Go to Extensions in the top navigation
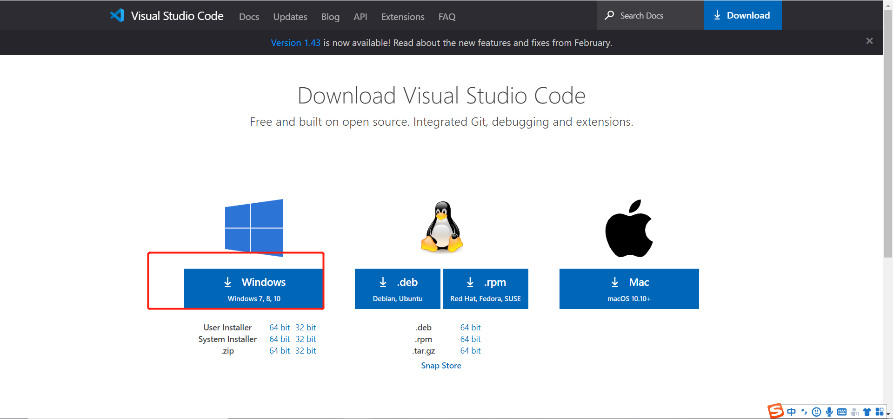 [x=403, y=17]
